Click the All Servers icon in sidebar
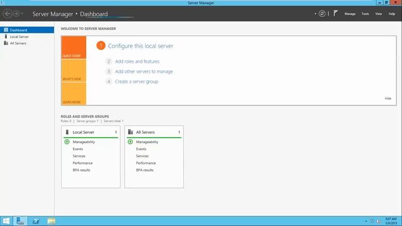 click(x=6, y=43)
